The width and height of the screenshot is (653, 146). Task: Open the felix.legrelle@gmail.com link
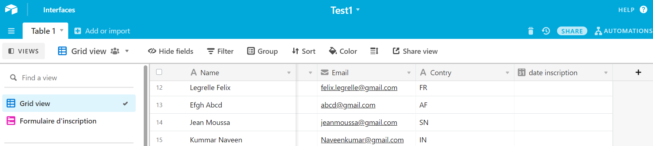359,88
